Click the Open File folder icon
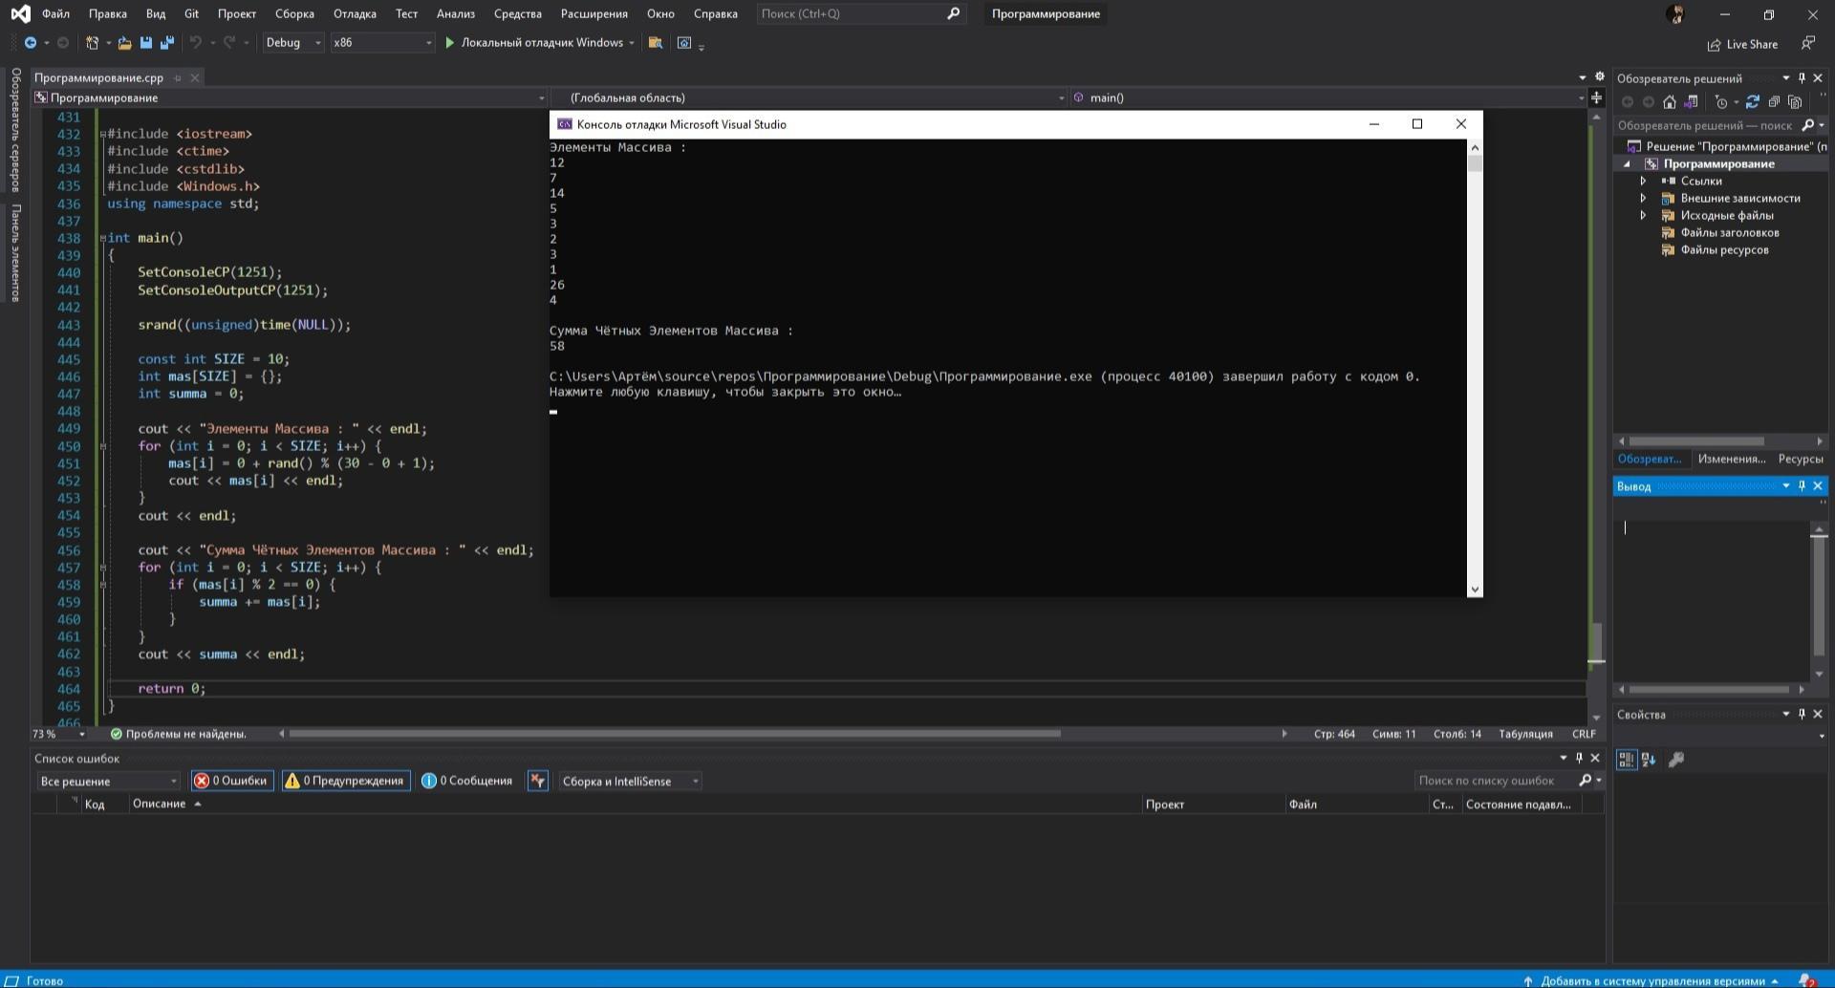The image size is (1835, 988). coord(124,43)
